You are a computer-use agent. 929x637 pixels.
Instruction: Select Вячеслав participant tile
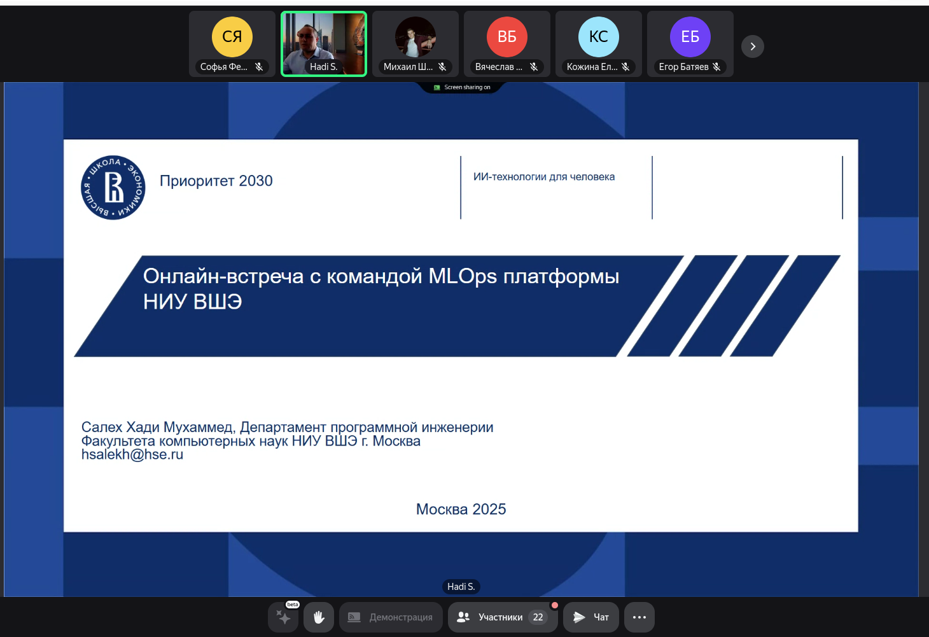(507, 44)
